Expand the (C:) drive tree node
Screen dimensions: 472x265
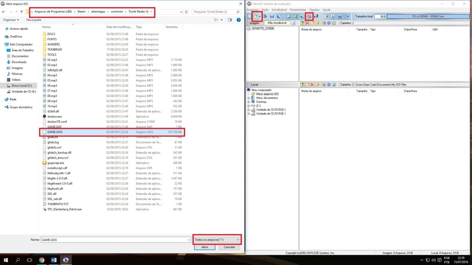pyautogui.click(x=249, y=106)
